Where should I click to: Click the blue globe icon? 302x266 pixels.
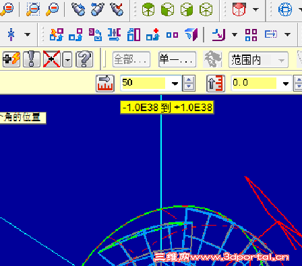tap(285, 9)
